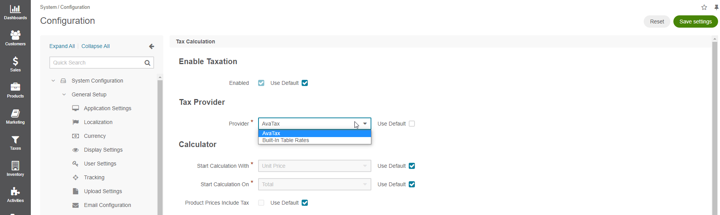Viewport: 720px width, 215px height.
Task: Open the Inventory building icon
Action: pyautogui.click(x=15, y=166)
